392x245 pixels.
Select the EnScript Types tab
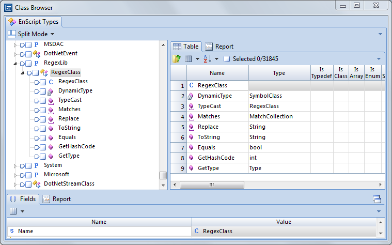(x=34, y=22)
